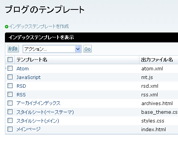Check the アーカイブインデックス checkbox
Viewport: 178px width, 141px height.
pyautogui.click(x=10, y=103)
